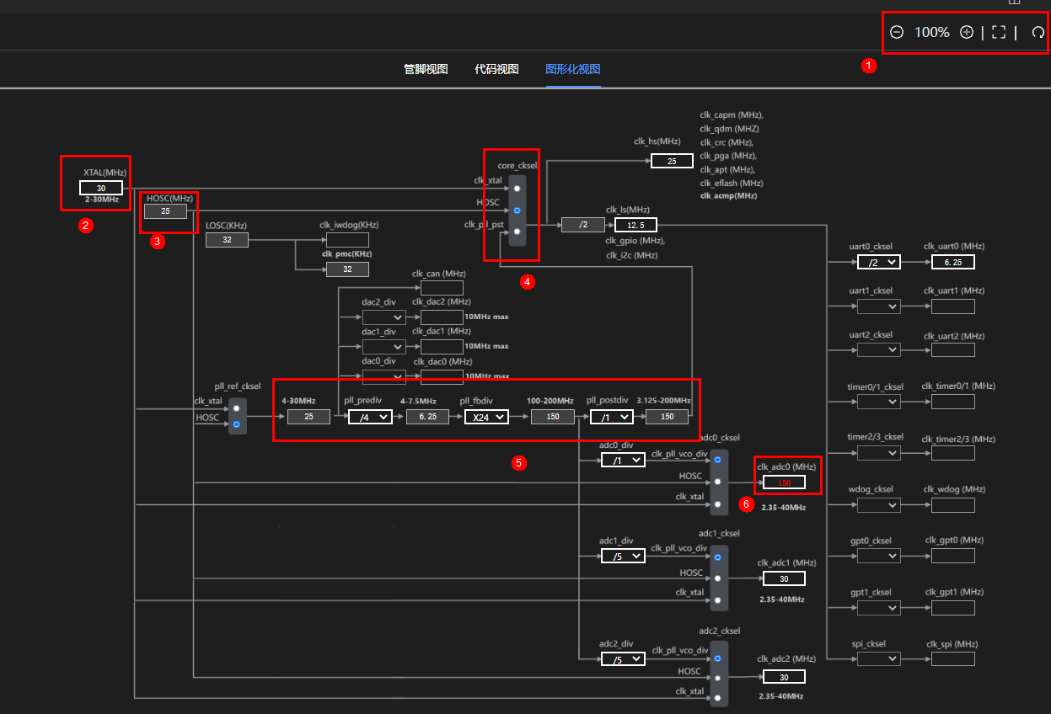This screenshot has width=1051, height=714.
Task: Click the XTAL(MHz) frequency input field
Action: click(x=101, y=188)
